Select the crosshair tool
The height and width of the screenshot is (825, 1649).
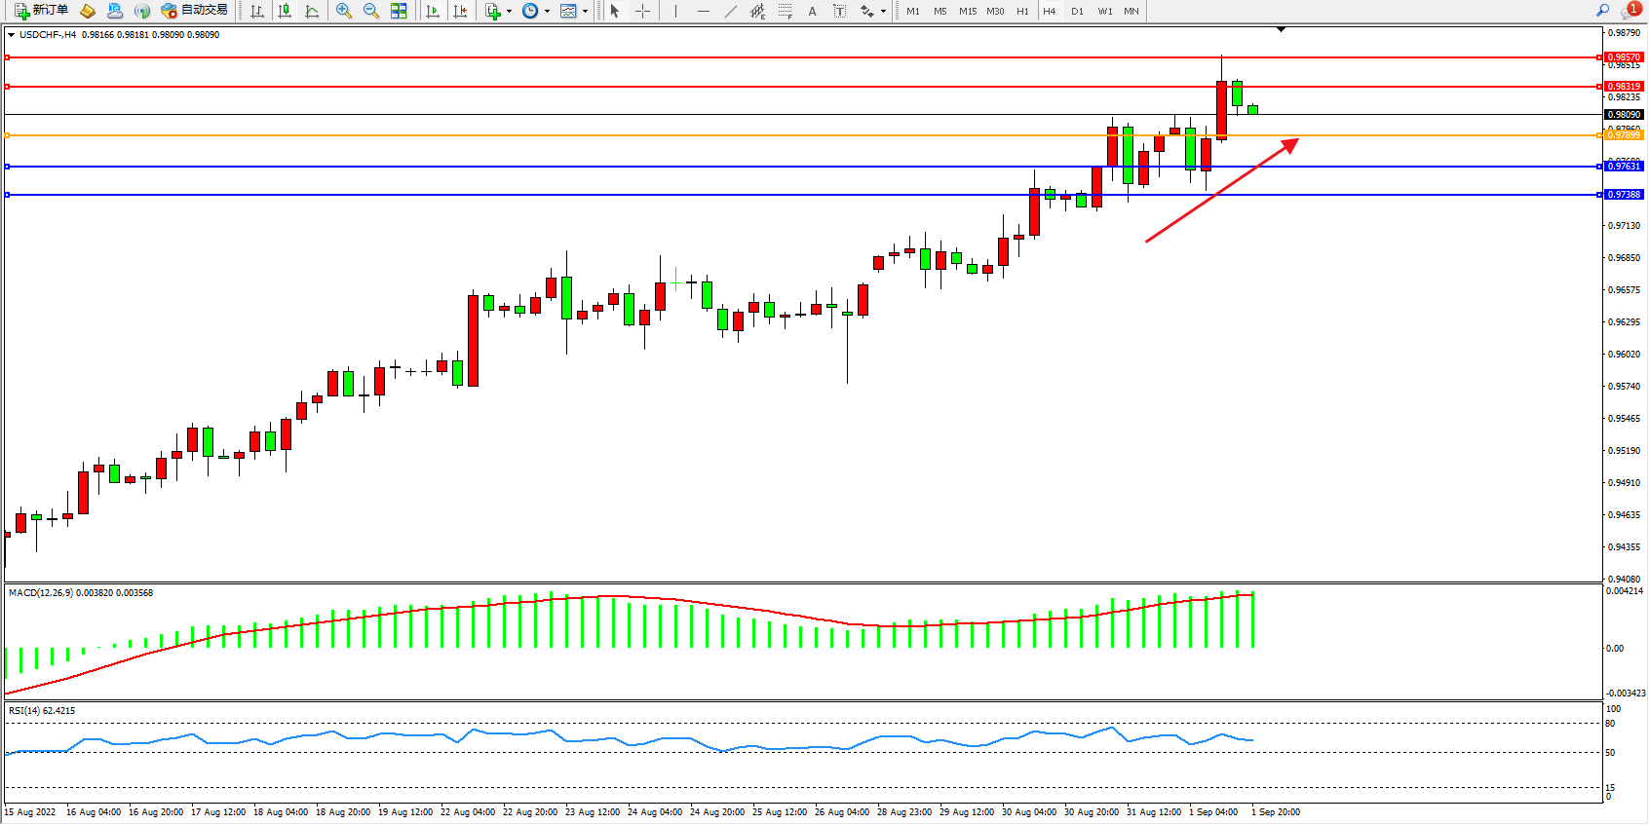click(x=642, y=11)
